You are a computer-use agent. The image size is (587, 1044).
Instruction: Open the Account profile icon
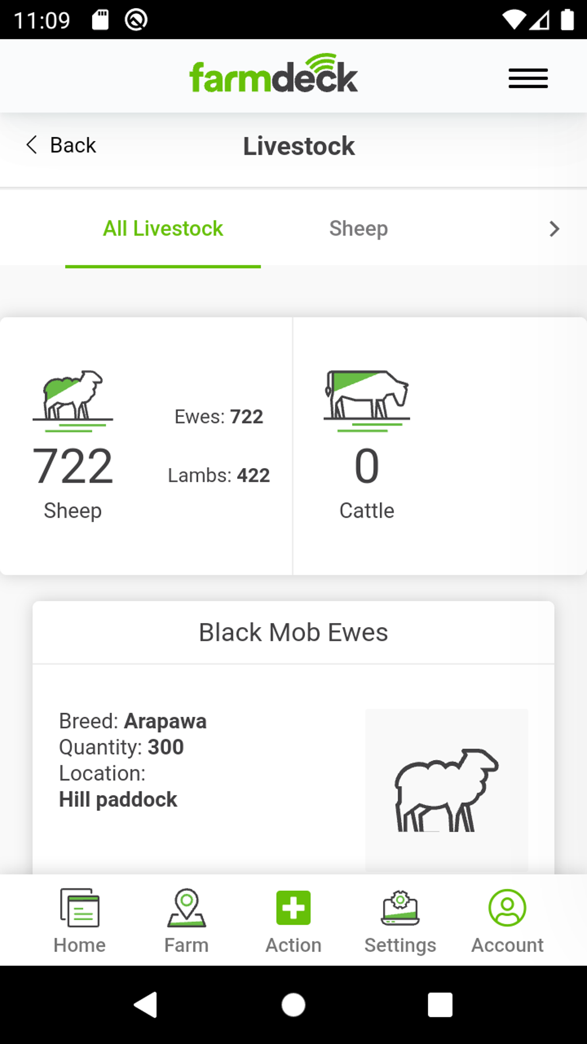pos(507,909)
